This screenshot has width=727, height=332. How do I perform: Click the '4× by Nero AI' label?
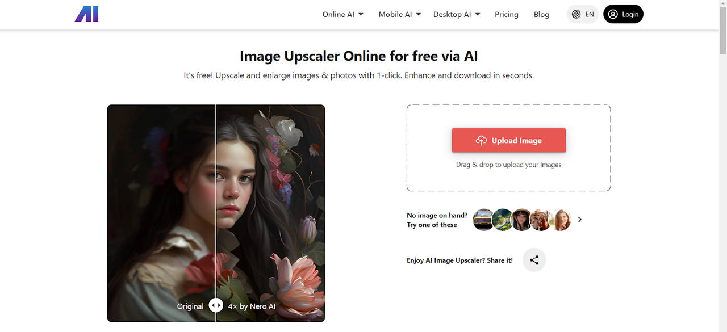(x=252, y=306)
